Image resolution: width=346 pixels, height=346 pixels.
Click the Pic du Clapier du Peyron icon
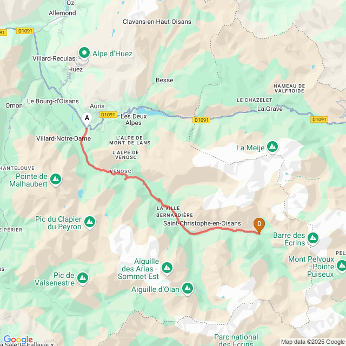click(90, 222)
